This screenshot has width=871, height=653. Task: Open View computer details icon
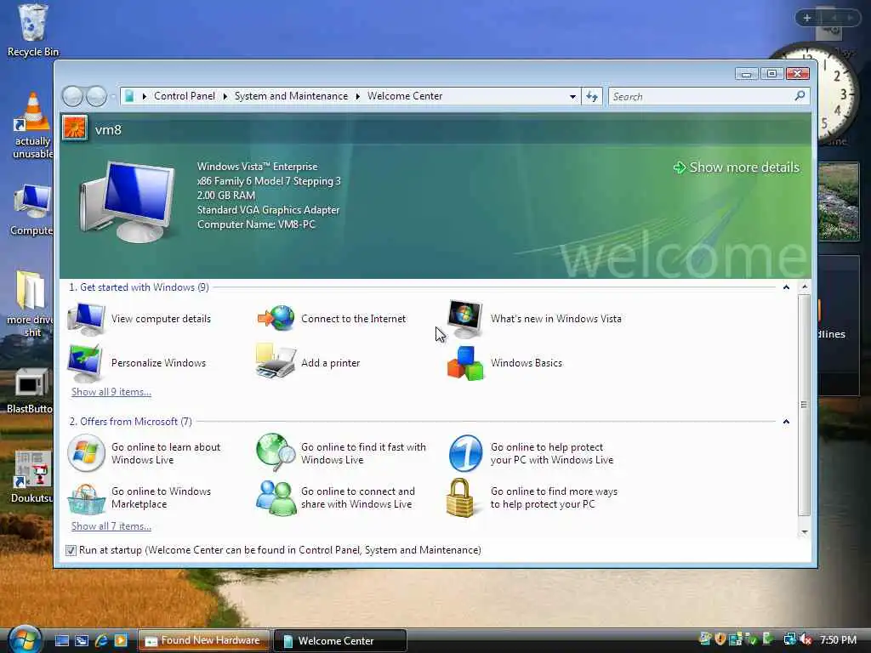tap(86, 319)
